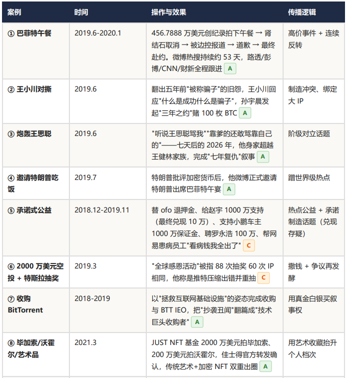The width and height of the screenshot is (347, 378).
Task: Click the date 2019.3
Action: pos(85,266)
